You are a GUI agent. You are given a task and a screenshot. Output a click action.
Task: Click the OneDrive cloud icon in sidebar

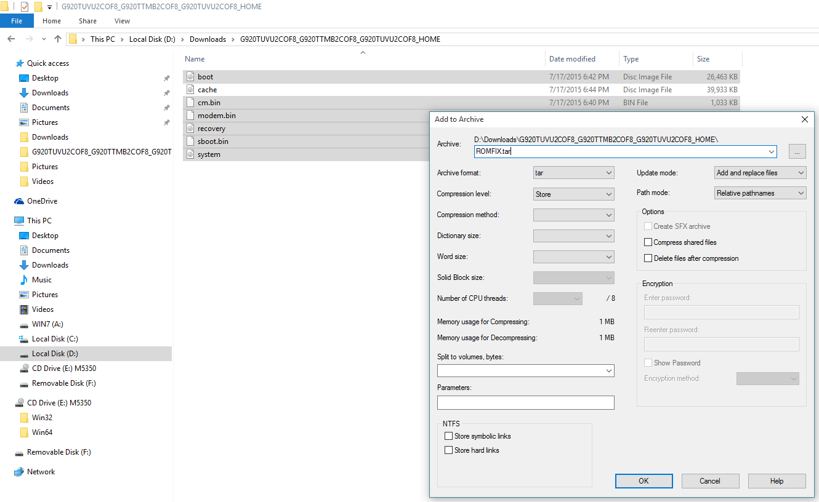pyautogui.click(x=20, y=201)
